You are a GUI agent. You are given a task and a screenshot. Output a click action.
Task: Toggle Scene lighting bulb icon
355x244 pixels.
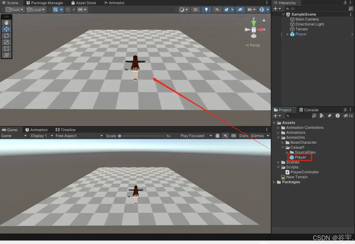(206, 10)
